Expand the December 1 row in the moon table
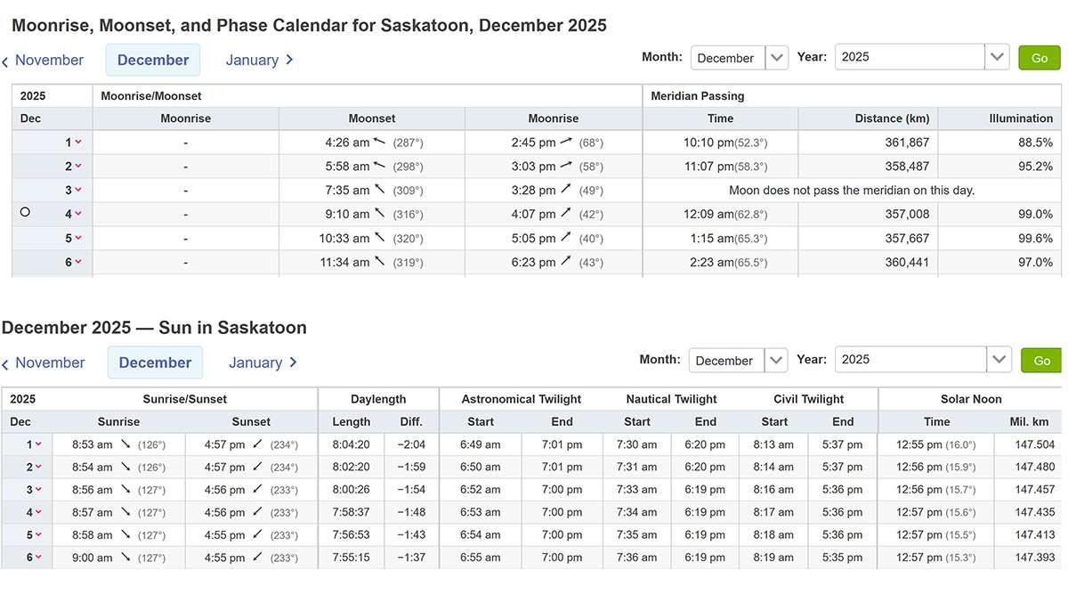The image size is (1068, 611). tap(78, 143)
